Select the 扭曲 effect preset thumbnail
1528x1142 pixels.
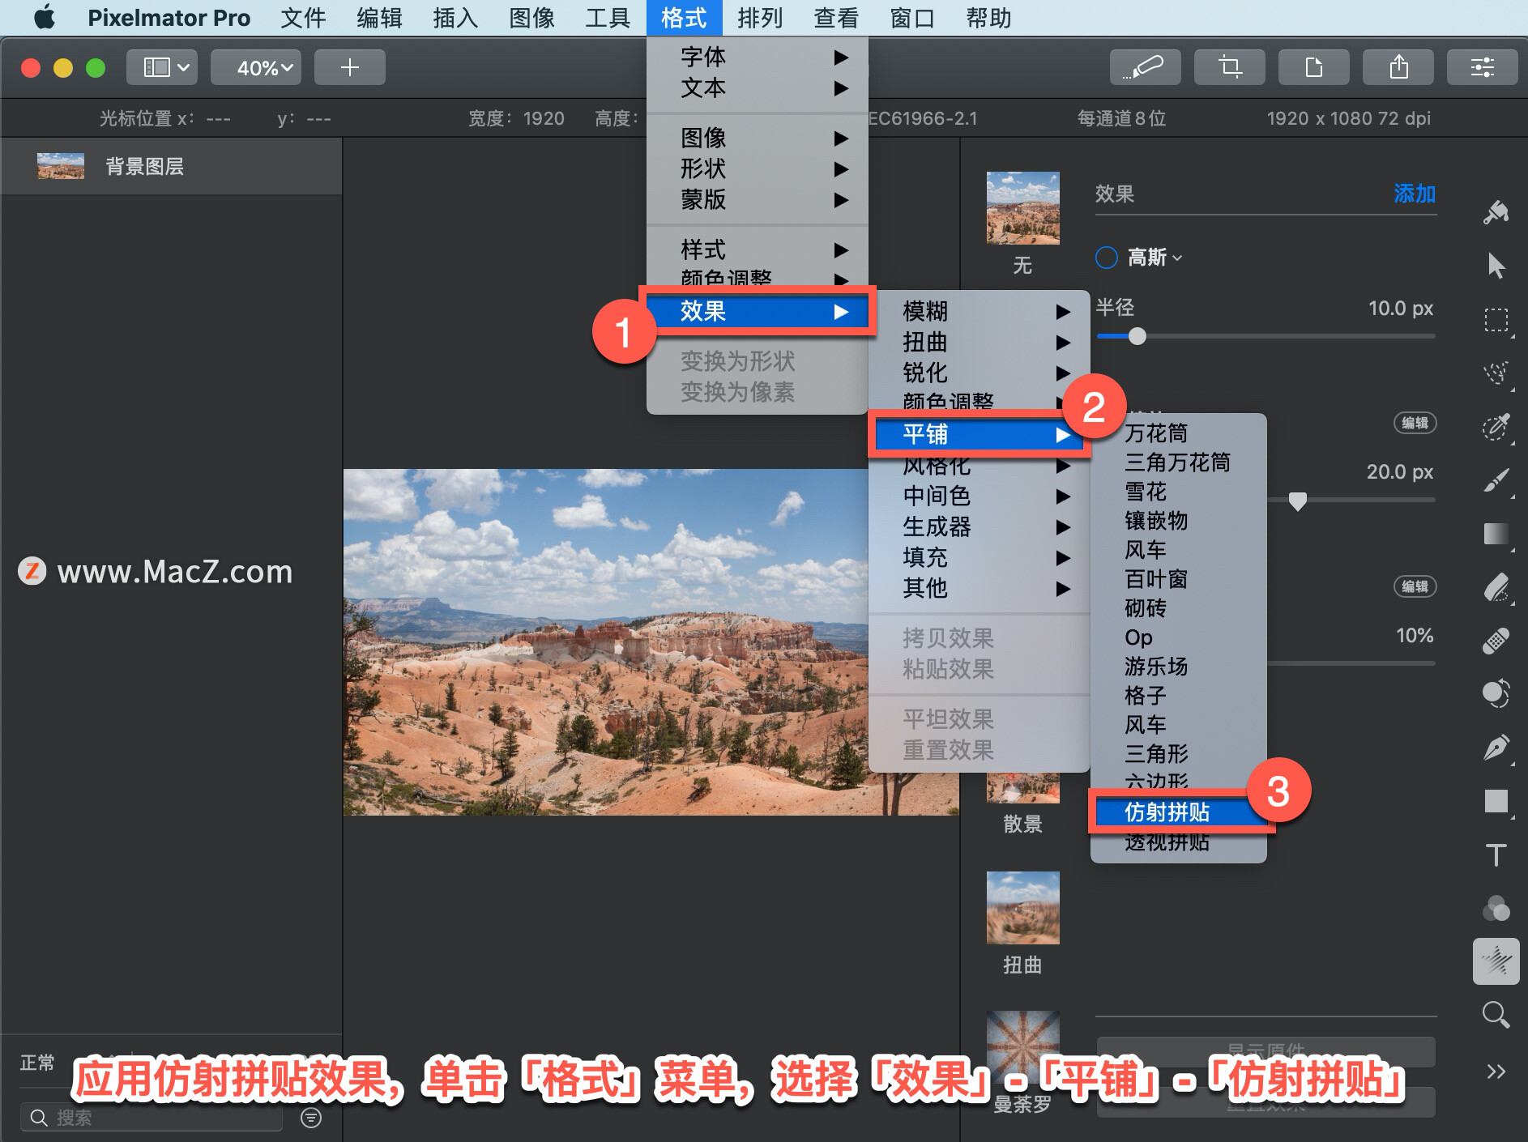pos(1022,908)
